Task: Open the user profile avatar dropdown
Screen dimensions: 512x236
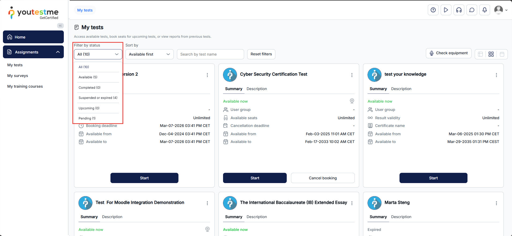Action: click(x=500, y=10)
